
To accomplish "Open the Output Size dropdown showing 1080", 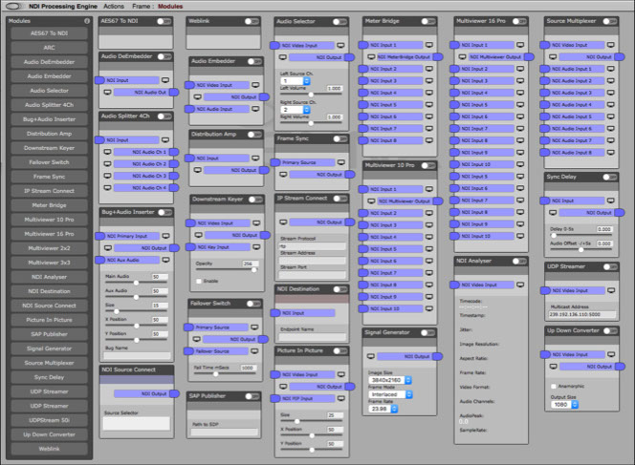I will pos(564,404).
